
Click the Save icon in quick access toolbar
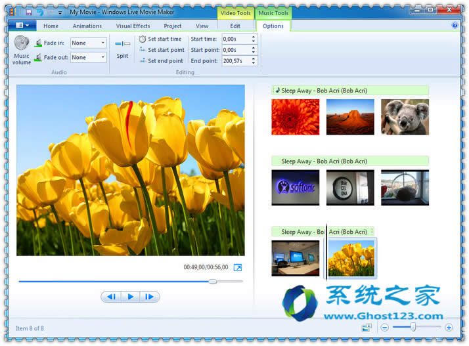coord(28,12)
